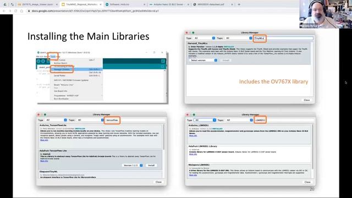Select the Harvard_TinyMLx library entry
Screen dimensions: 352x198
coord(249,53)
